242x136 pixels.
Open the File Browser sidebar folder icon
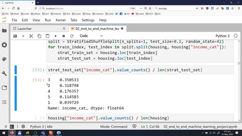[4, 31]
